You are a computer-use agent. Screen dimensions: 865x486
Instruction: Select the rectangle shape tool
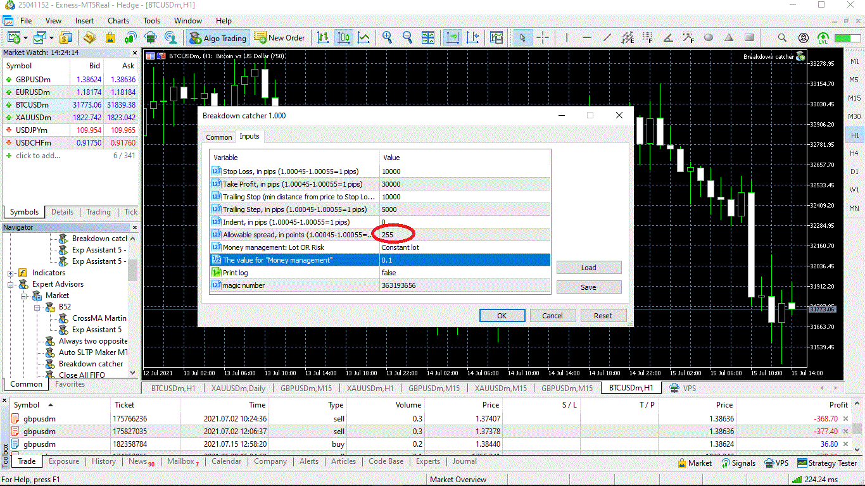[749, 37]
